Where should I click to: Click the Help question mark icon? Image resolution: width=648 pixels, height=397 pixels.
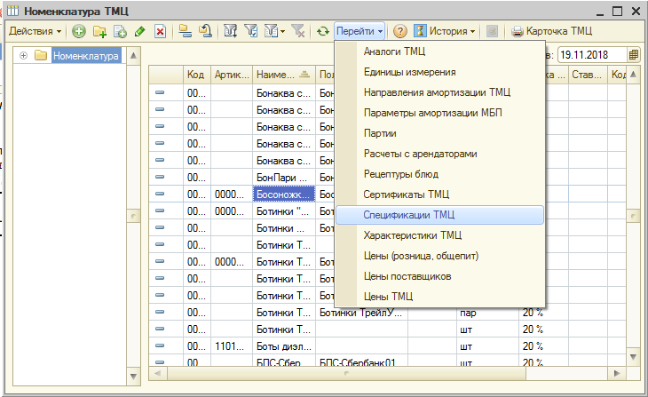(399, 31)
